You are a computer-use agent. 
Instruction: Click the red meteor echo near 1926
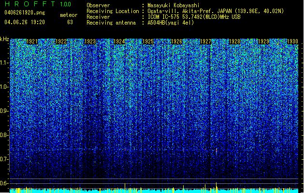(183, 150)
